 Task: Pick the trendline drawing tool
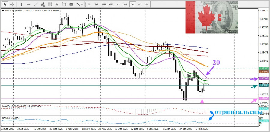click(36, 5)
